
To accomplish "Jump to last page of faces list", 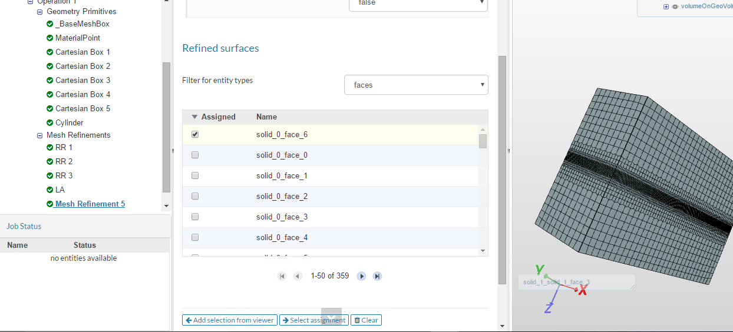I will 378,276.
